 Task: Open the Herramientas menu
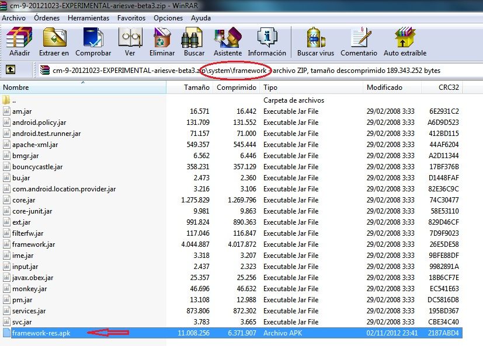[x=88, y=18]
